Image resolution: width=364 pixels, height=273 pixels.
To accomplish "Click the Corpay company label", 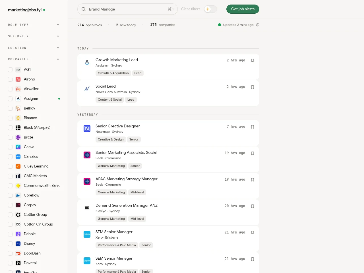I will pyautogui.click(x=30, y=205).
